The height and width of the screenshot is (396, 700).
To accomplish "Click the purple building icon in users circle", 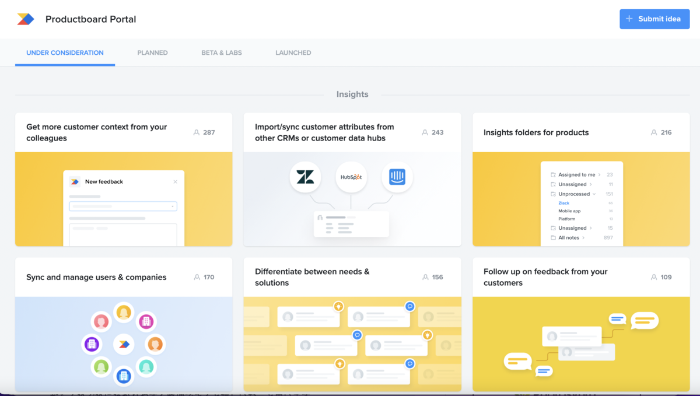I will 92,344.
